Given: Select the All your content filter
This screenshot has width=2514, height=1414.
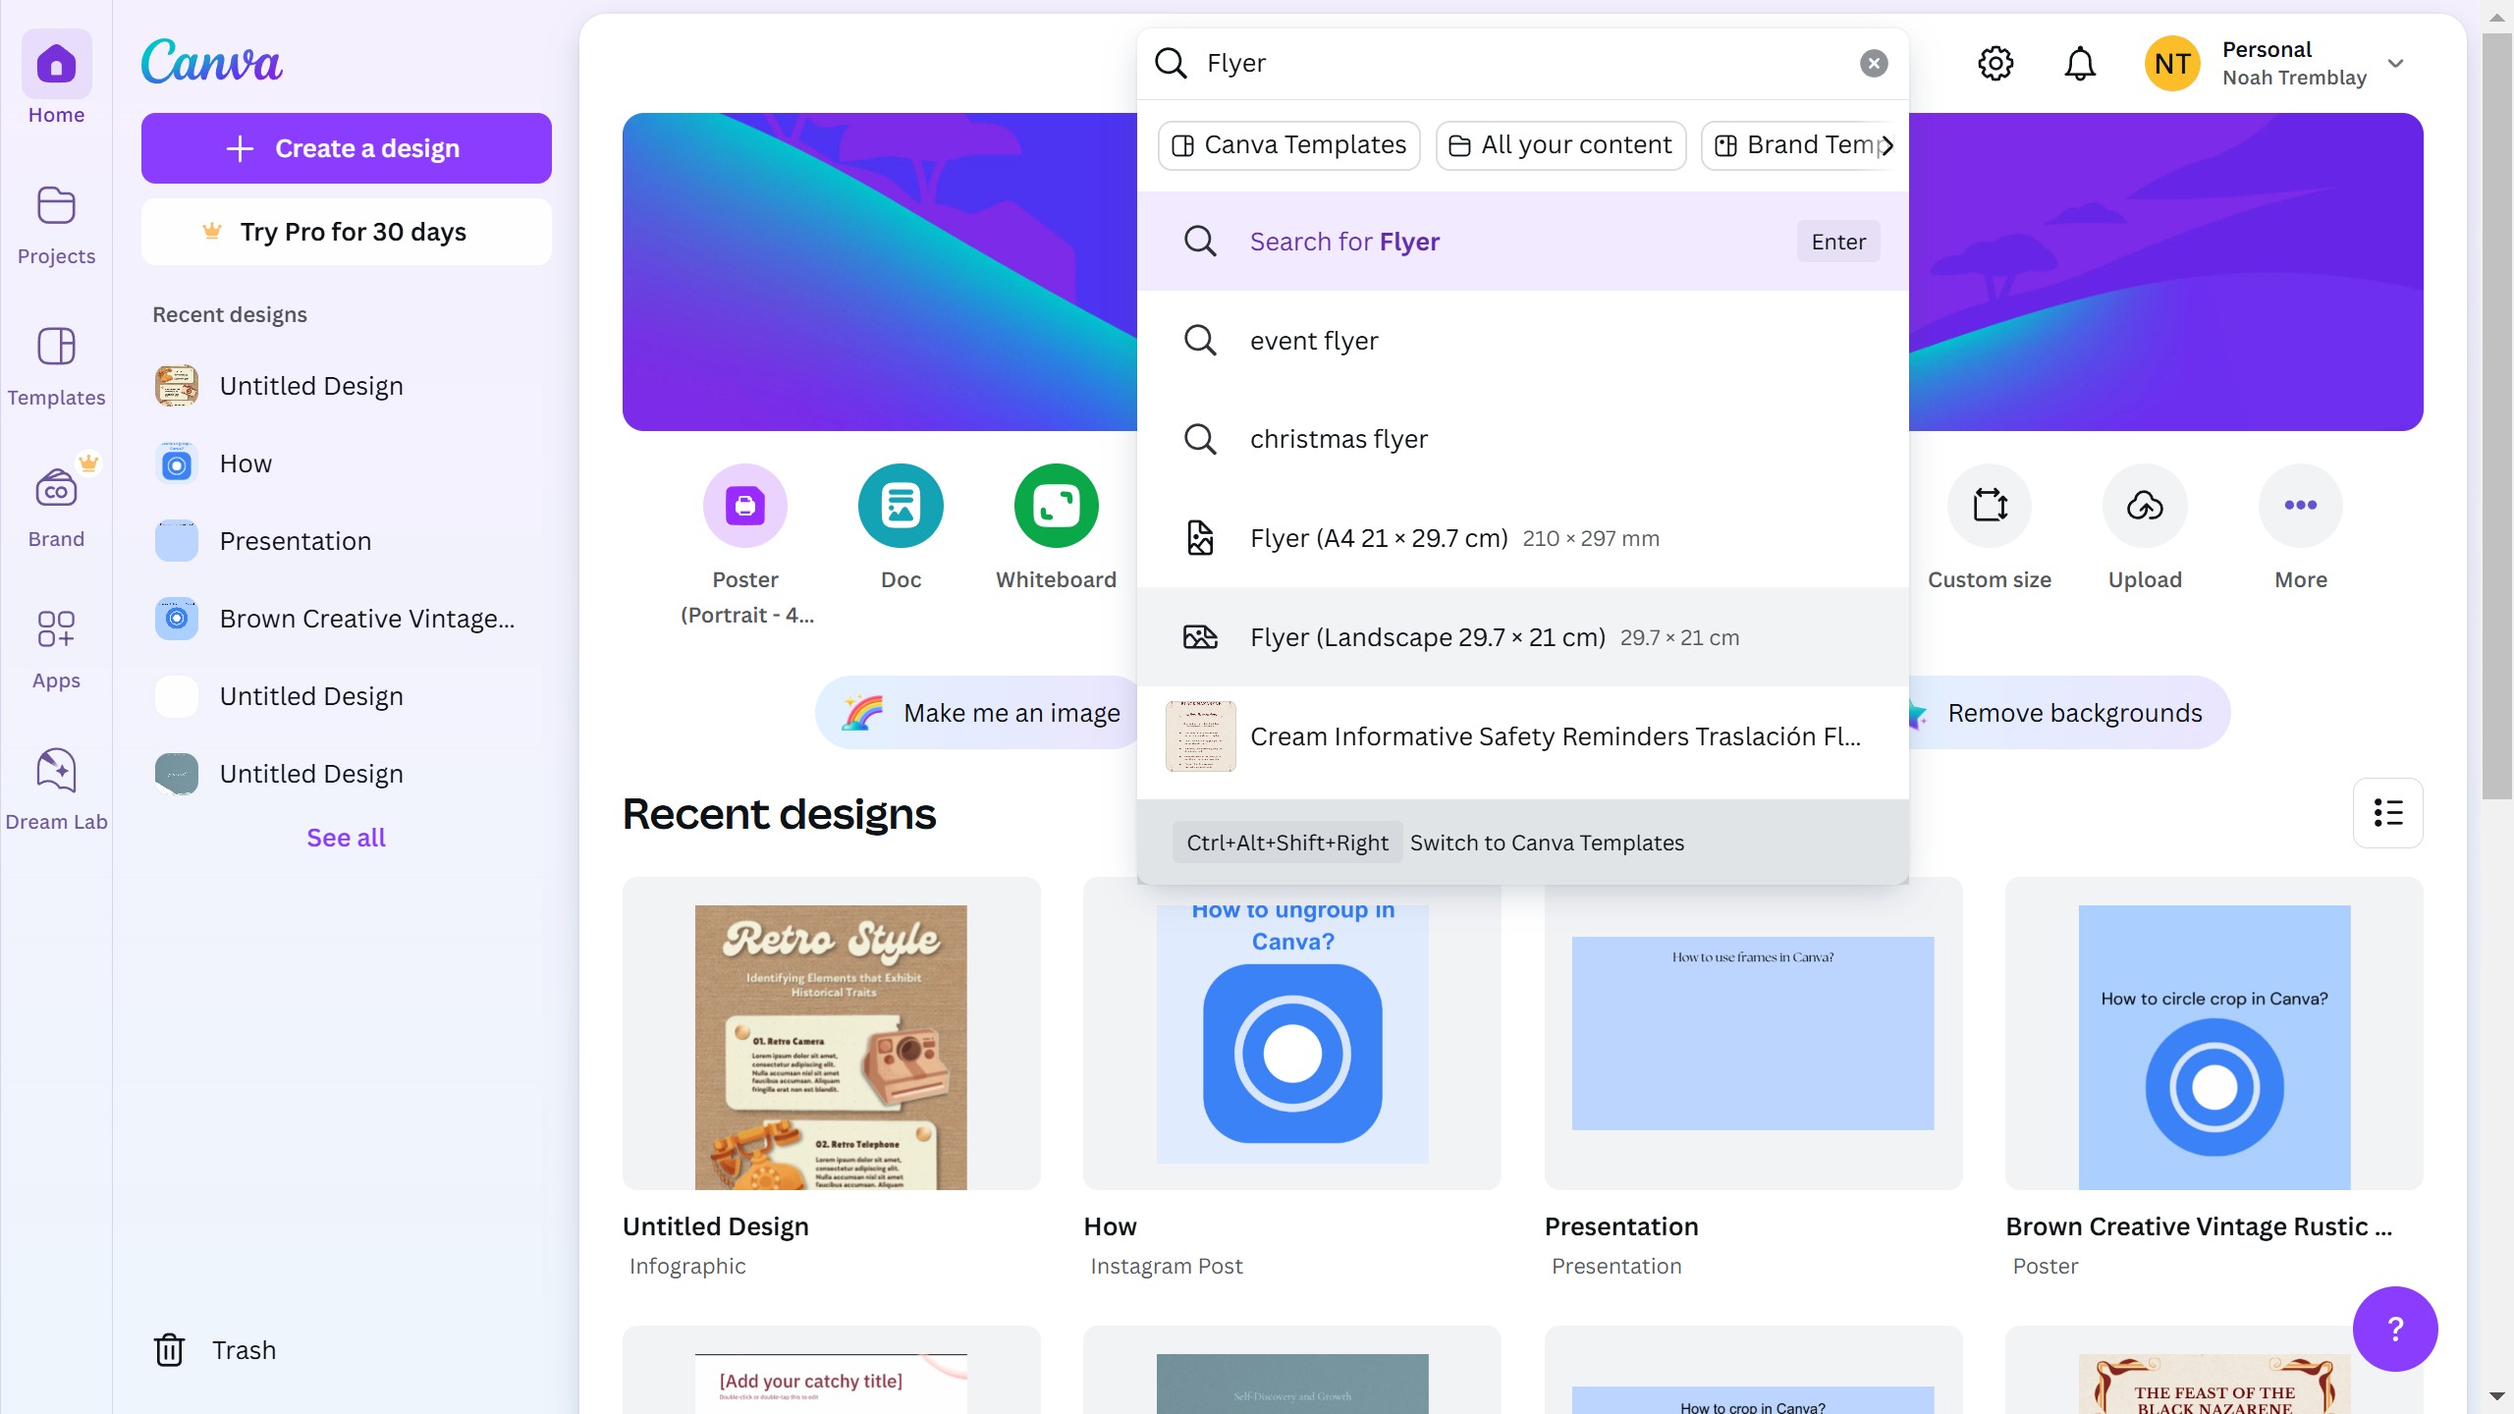Looking at the screenshot, I should click(1560, 145).
